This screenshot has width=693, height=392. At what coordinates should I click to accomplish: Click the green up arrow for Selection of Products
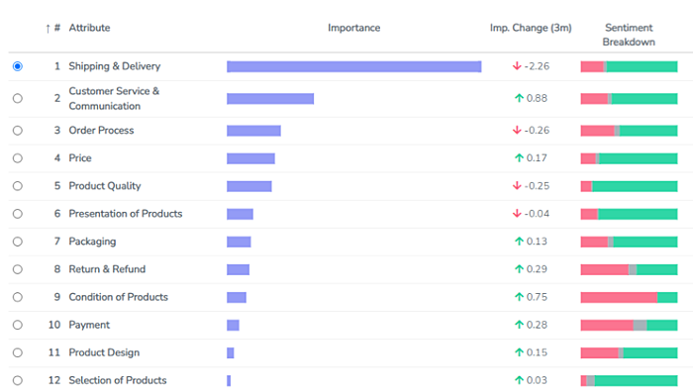point(519,380)
